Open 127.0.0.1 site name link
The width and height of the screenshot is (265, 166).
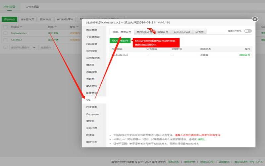coord(16,40)
